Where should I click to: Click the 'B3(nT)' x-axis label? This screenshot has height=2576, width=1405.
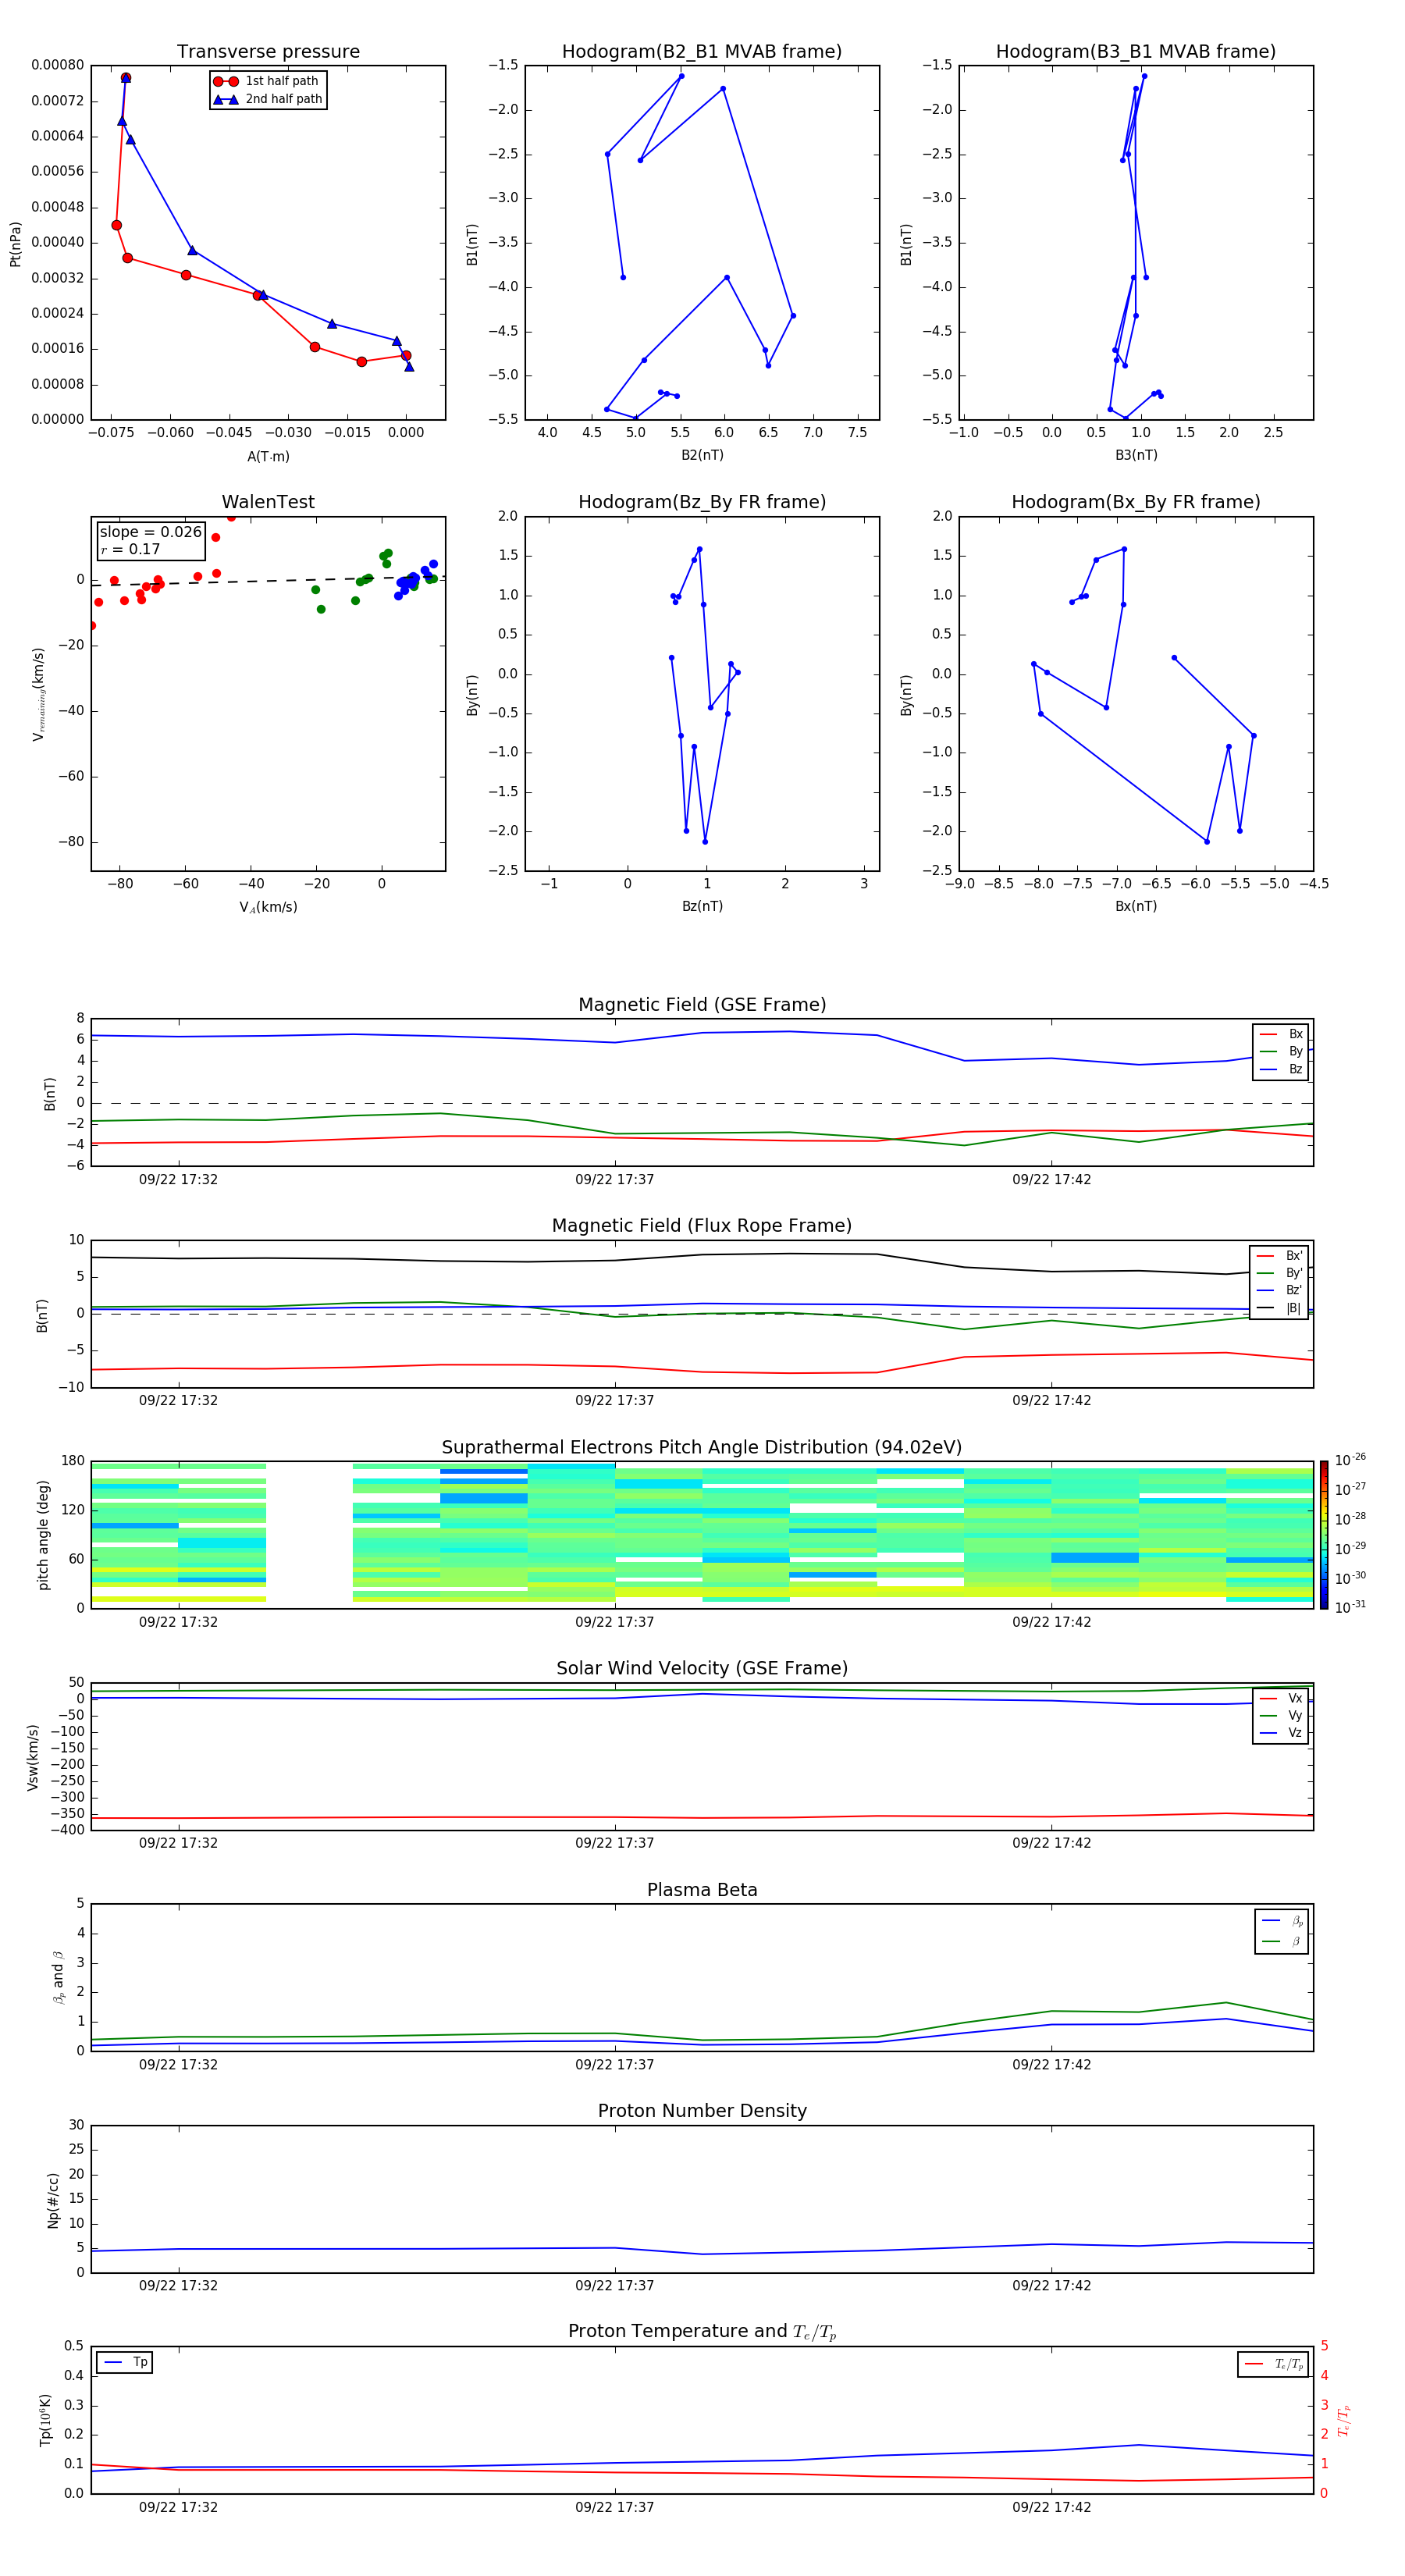[x=1136, y=455]
